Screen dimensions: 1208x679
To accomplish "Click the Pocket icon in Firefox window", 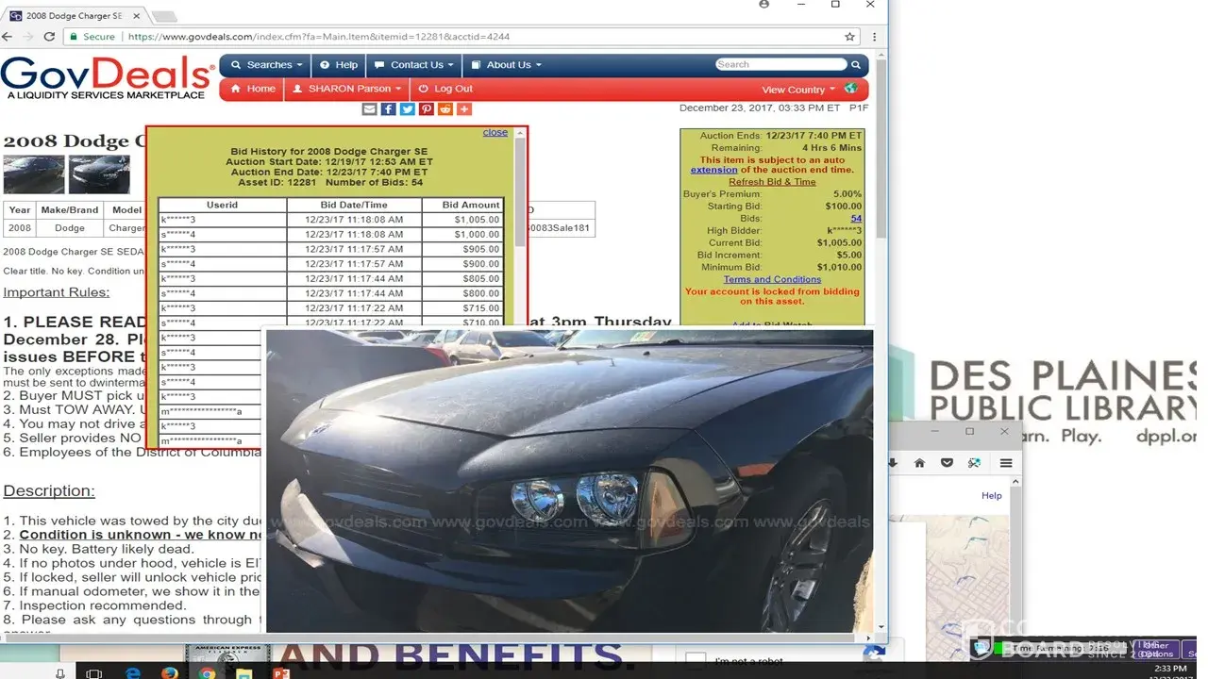I will pyautogui.click(x=948, y=463).
